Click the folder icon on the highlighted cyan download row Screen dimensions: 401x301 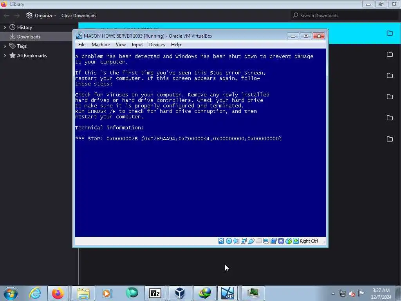tap(390, 33)
